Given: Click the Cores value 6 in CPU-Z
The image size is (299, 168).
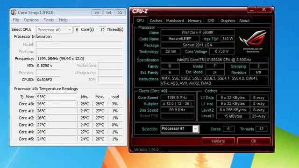Looking at the screenshot, I should click(x=228, y=129).
